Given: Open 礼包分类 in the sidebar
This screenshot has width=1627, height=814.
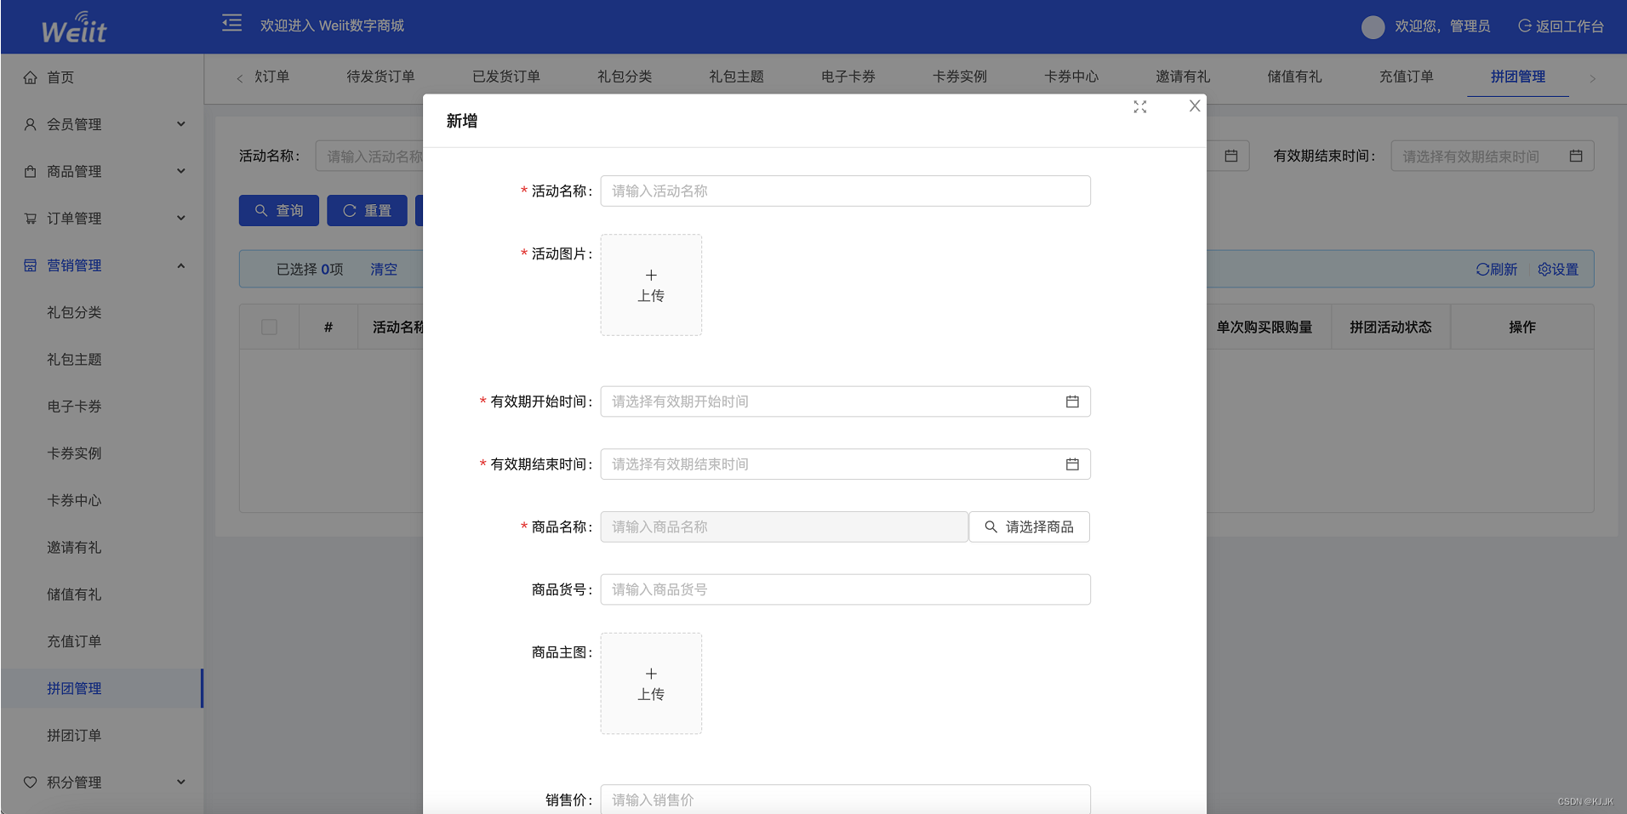Looking at the screenshot, I should (74, 312).
